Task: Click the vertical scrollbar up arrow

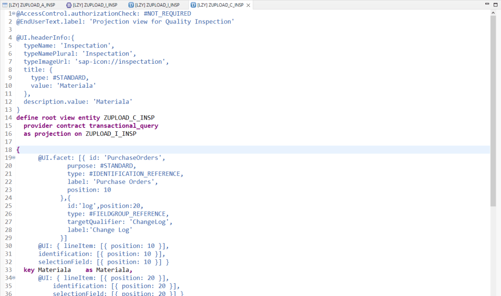Action: pyautogui.click(x=493, y=13)
